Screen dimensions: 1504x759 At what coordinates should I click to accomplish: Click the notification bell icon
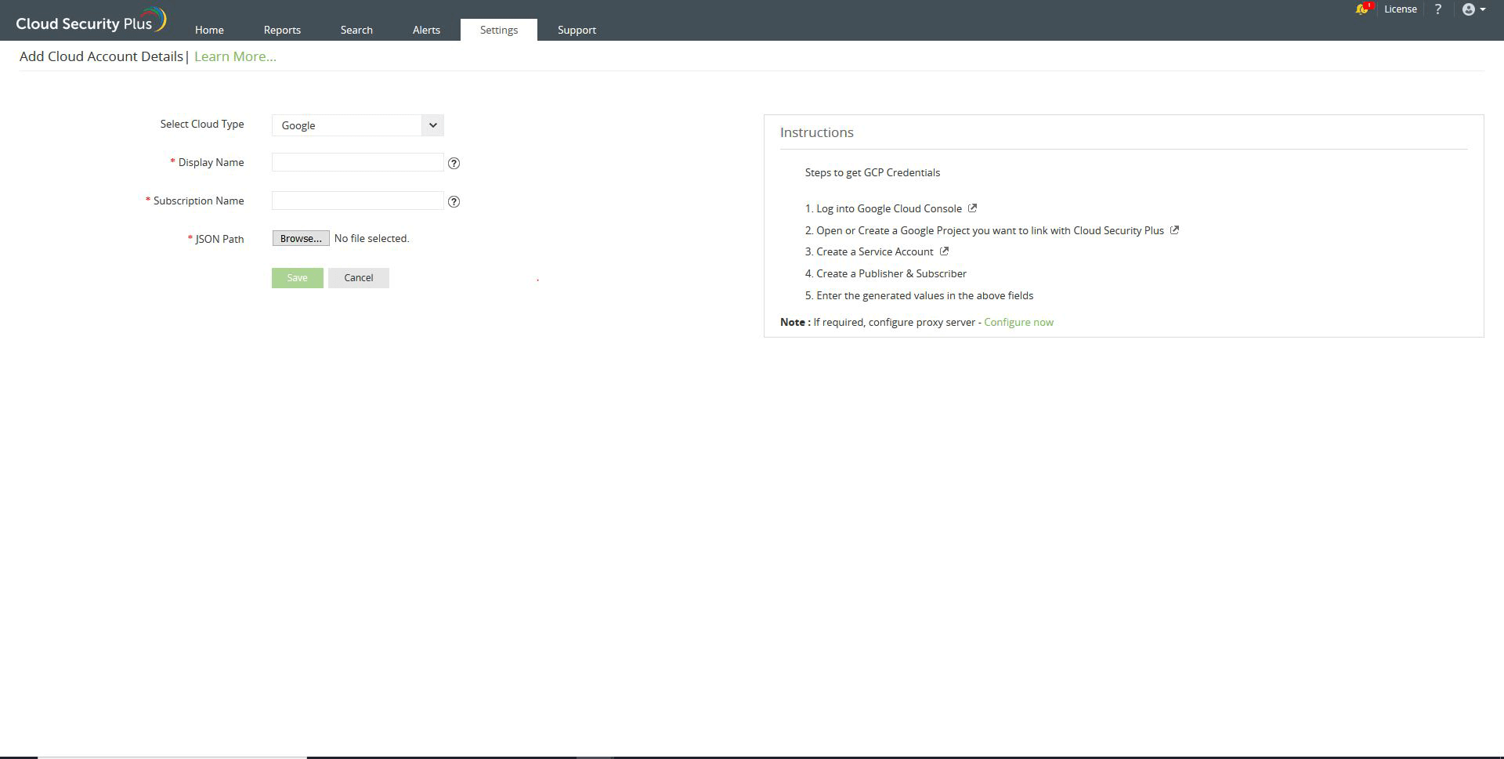click(1362, 9)
